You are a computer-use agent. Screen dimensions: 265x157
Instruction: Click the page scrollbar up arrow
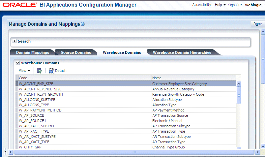[263, 32]
